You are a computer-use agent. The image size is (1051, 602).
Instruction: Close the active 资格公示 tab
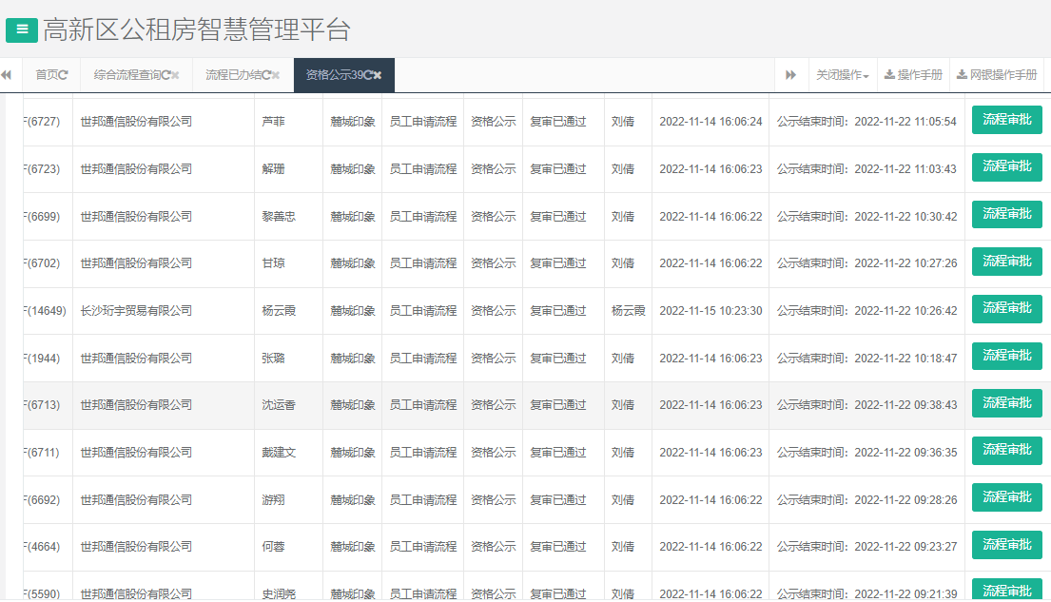pyautogui.click(x=376, y=74)
